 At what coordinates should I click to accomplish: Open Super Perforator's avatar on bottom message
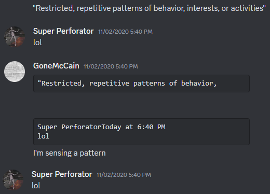(x=13, y=180)
